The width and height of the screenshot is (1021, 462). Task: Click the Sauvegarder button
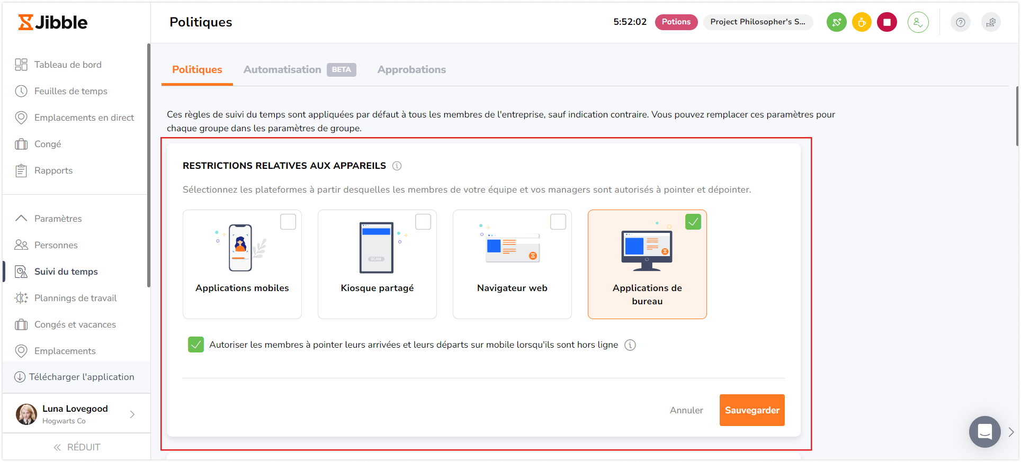[x=751, y=410]
